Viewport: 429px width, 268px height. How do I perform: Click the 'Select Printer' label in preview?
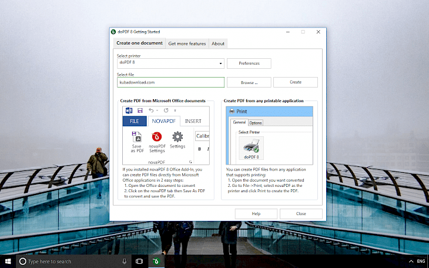249,132
